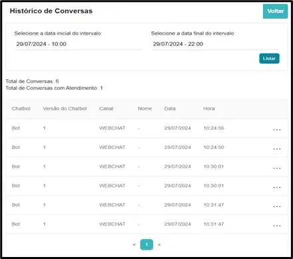
Task: Select the initial date field 29/07/2024 - 10:00
Action: point(78,44)
